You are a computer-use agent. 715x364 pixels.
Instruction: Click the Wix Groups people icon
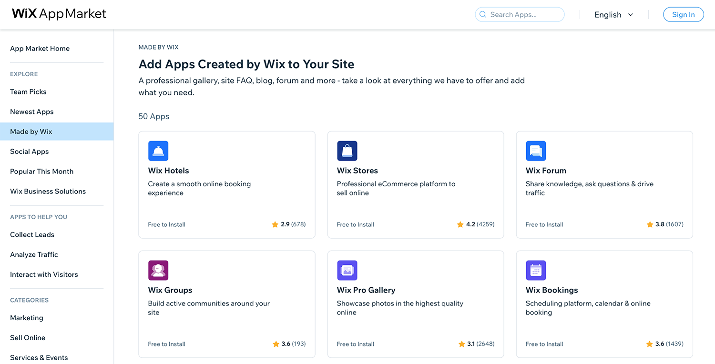tap(158, 271)
